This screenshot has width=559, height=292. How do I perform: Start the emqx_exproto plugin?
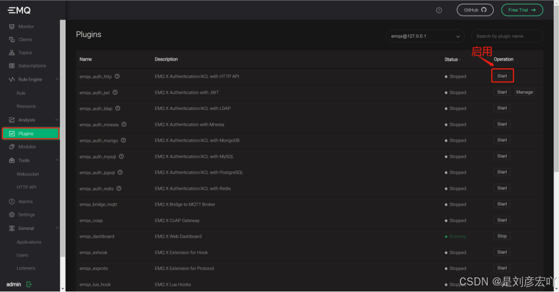tap(502, 268)
